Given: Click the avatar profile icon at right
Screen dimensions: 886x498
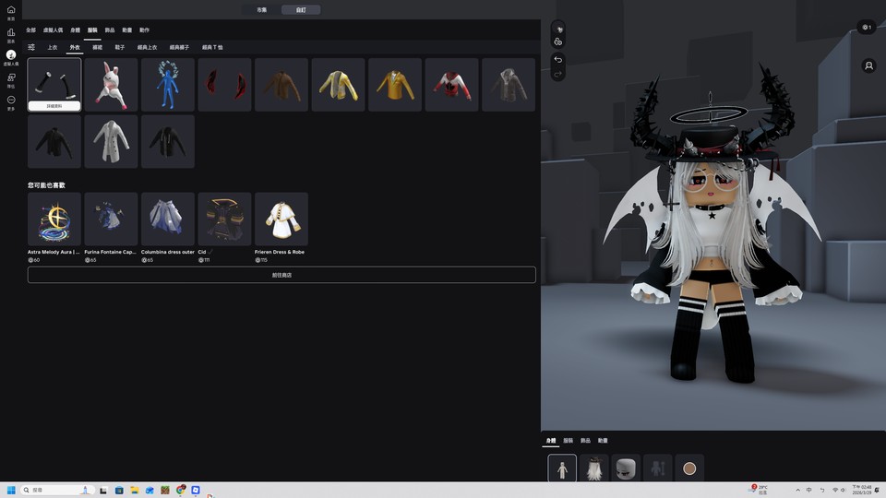Looking at the screenshot, I should (x=868, y=66).
